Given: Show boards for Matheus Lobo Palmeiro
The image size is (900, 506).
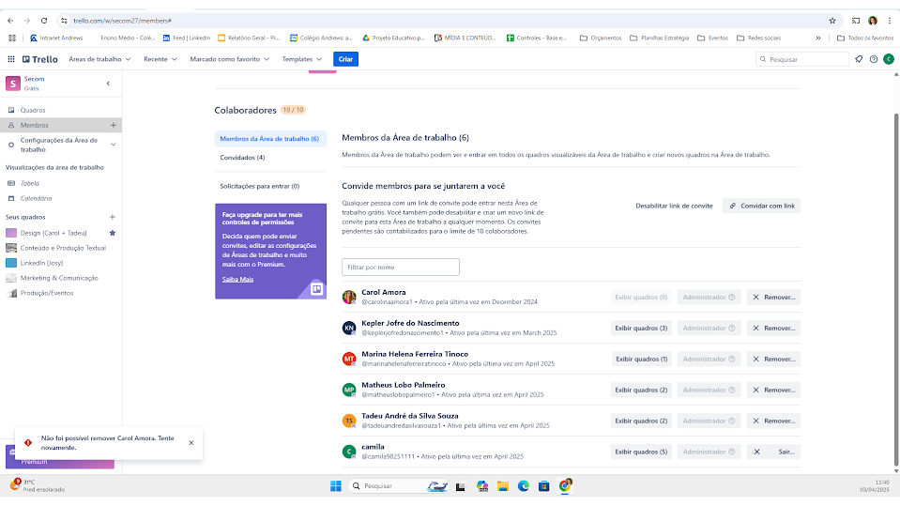Looking at the screenshot, I should coord(641,390).
